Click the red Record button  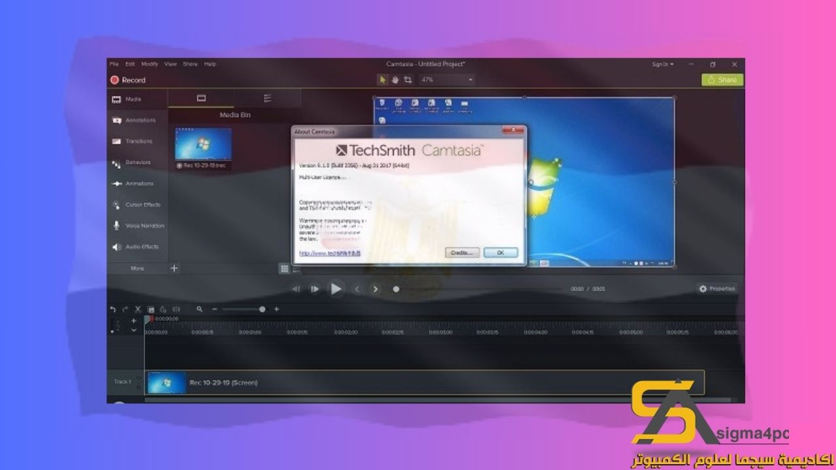(128, 80)
